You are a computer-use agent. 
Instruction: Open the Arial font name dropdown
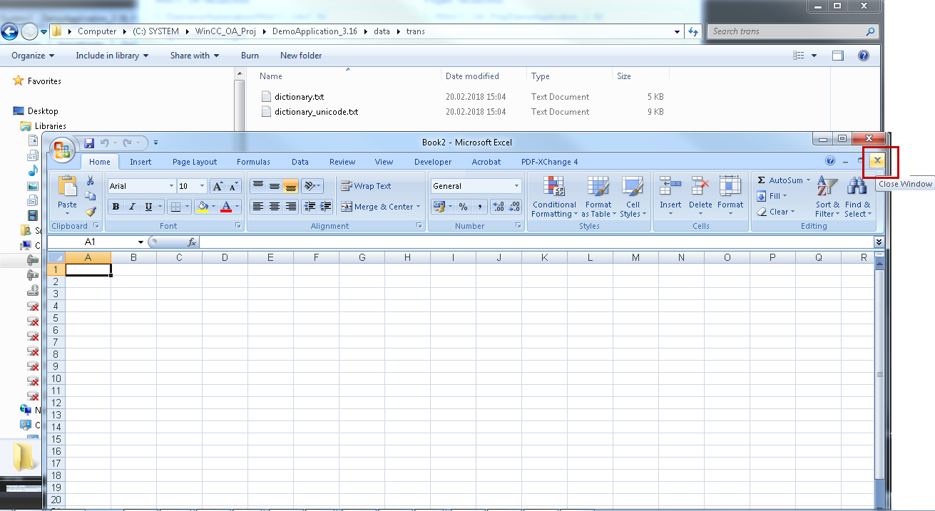point(171,186)
